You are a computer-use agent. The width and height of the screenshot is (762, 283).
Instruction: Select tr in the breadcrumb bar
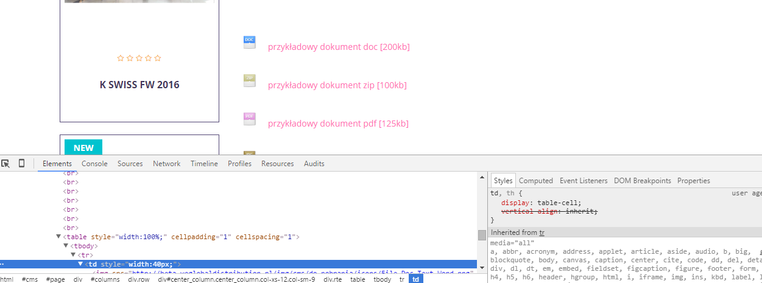[401, 279]
